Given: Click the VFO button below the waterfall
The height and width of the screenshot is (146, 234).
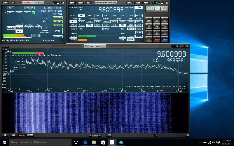Looking at the screenshot, I should click(x=109, y=135).
